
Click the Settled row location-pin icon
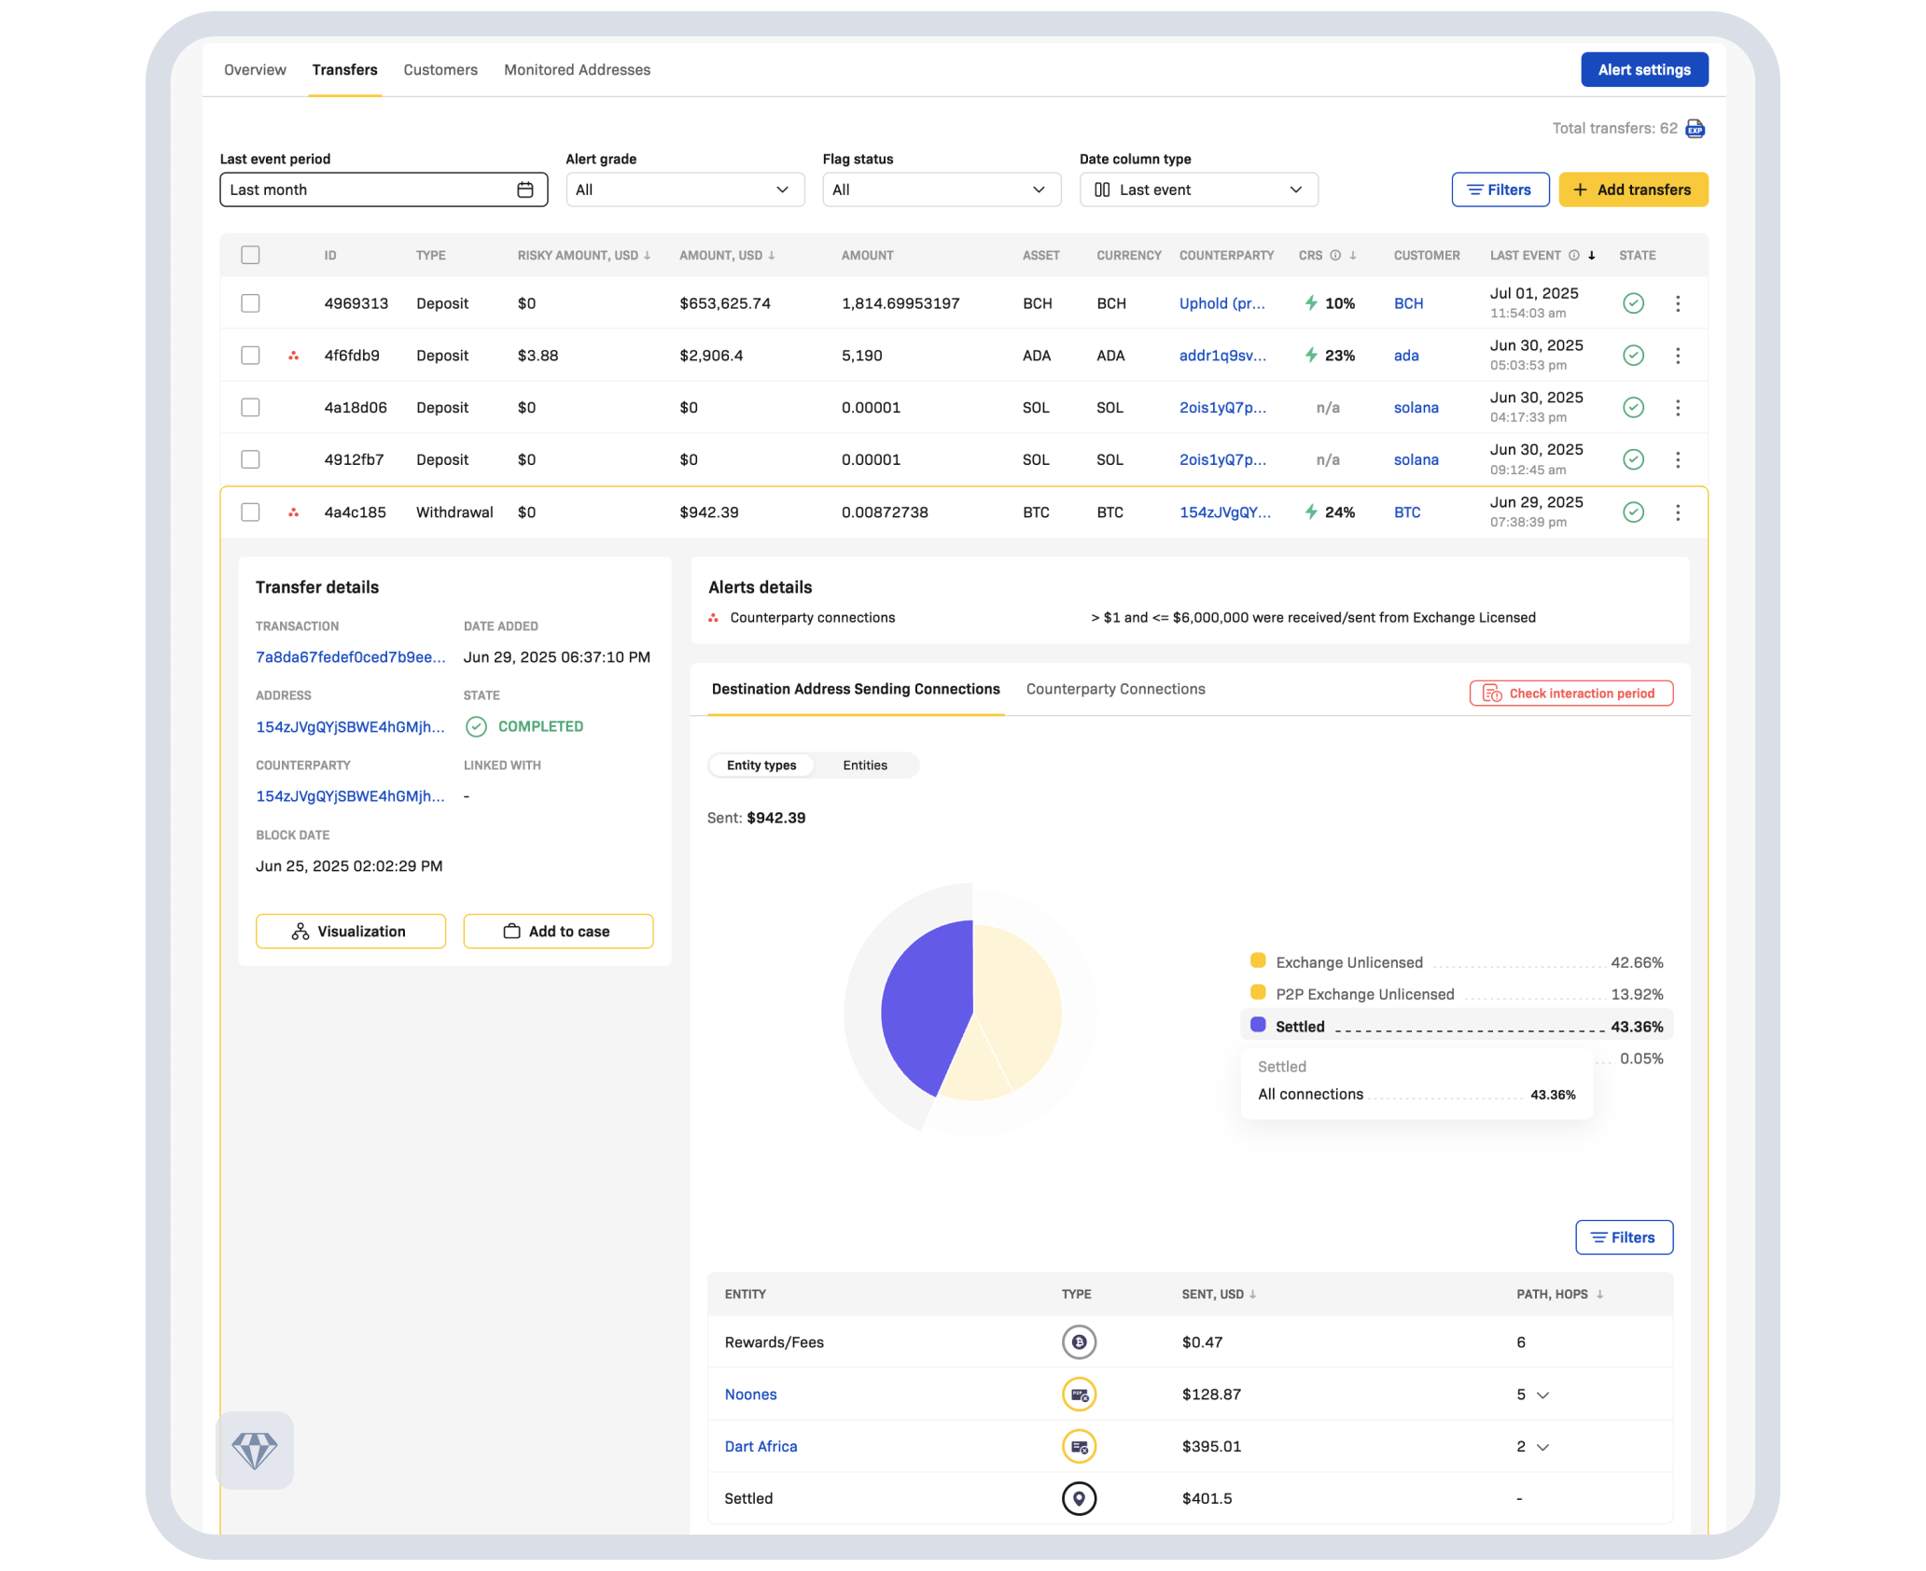pyautogui.click(x=1079, y=1498)
